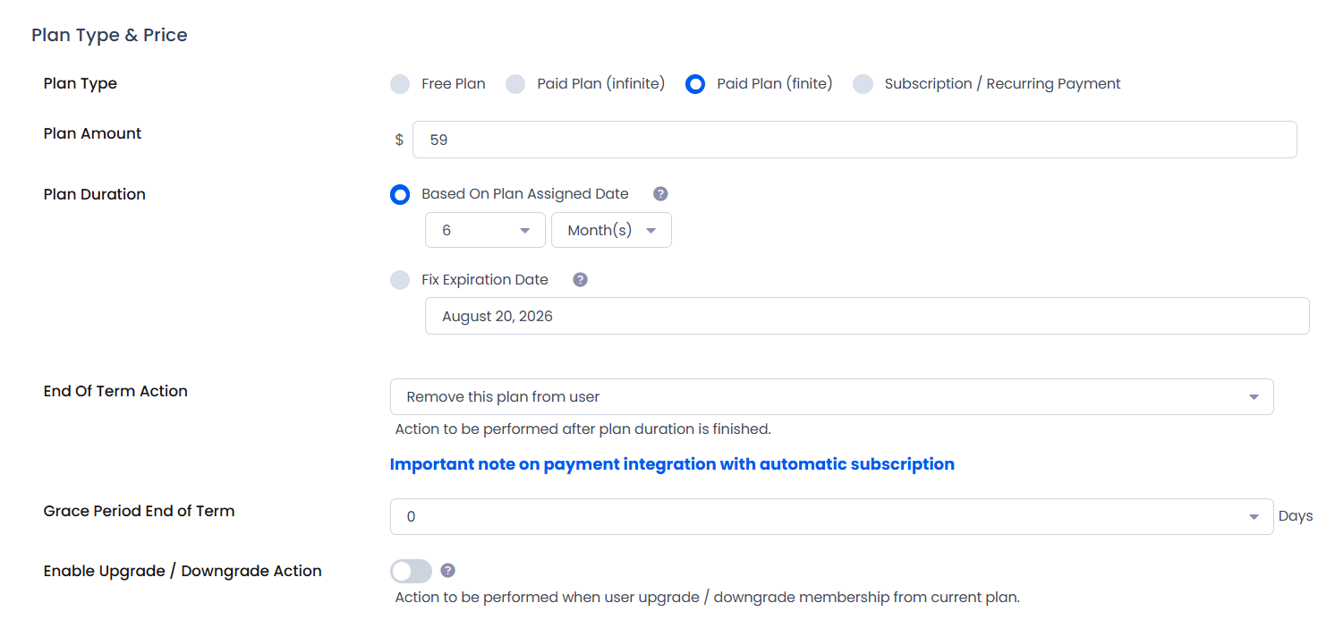
Task: Click the August 20, 2026 expiration date field
Action: [867, 316]
